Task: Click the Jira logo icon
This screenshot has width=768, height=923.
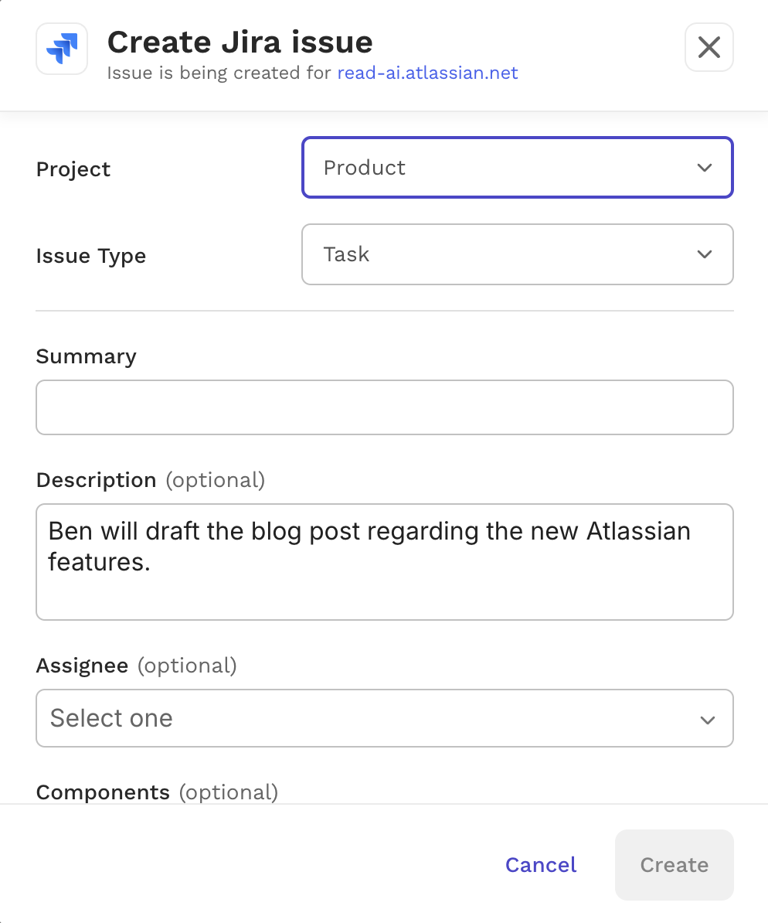Action: pyautogui.click(x=61, y=49)
